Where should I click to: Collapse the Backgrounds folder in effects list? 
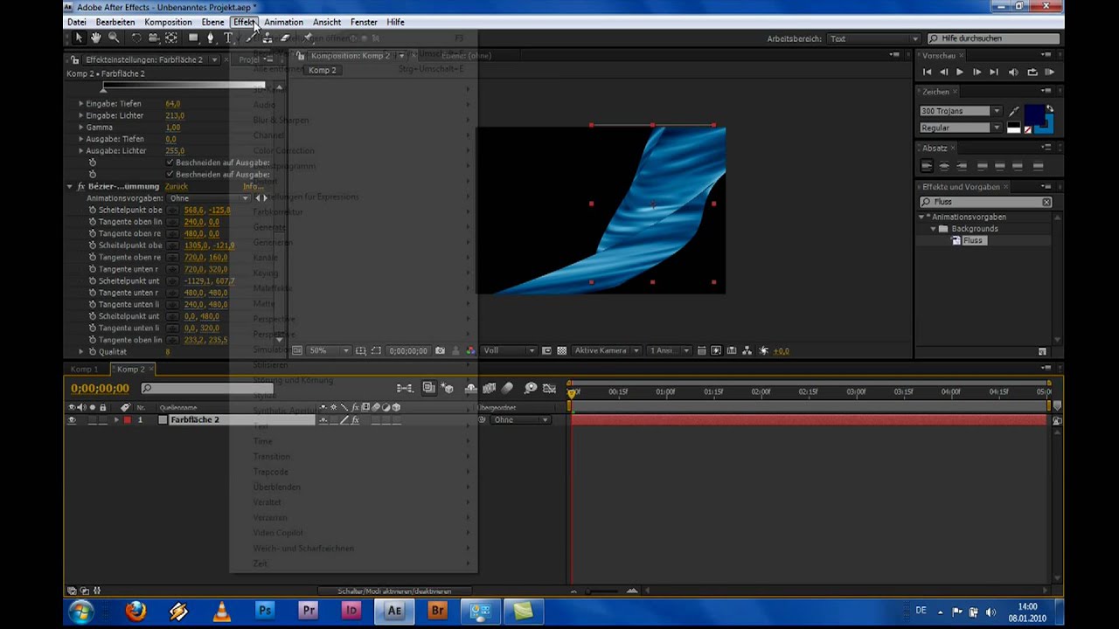[x=933, y=229]
